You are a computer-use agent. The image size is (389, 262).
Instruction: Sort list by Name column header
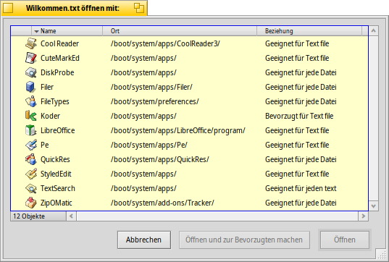(67, 31)
